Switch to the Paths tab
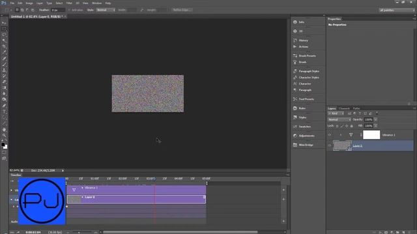 coord(356,109)
